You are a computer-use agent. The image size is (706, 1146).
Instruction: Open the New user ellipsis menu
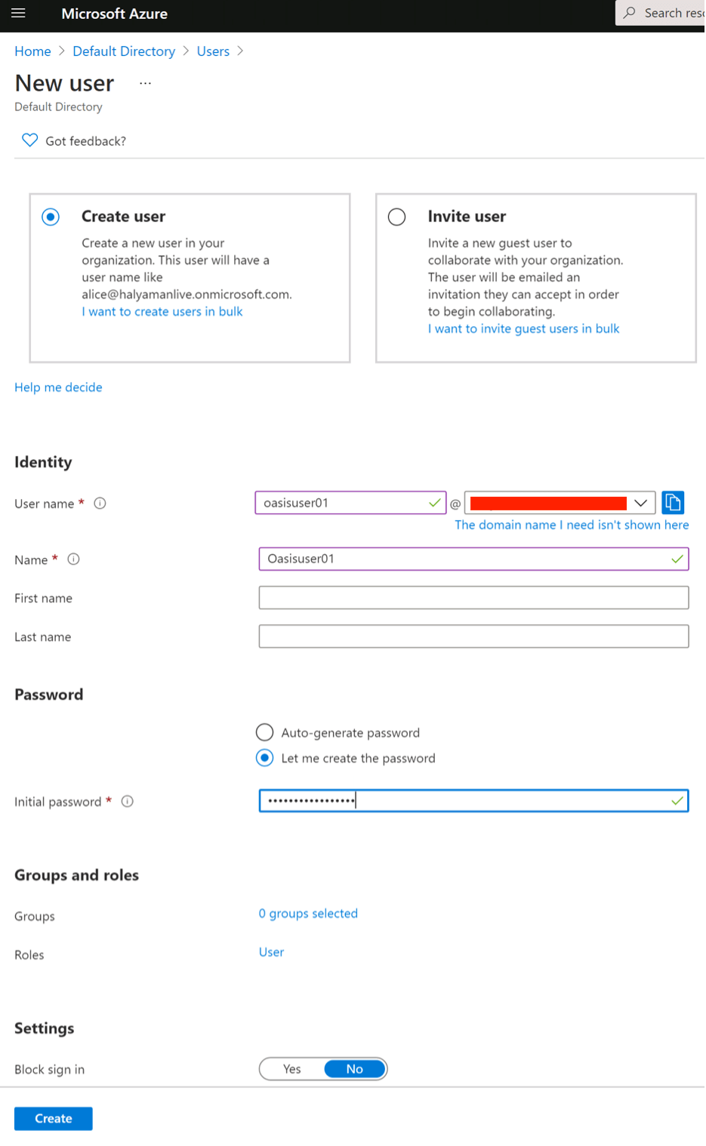[145, 83]
